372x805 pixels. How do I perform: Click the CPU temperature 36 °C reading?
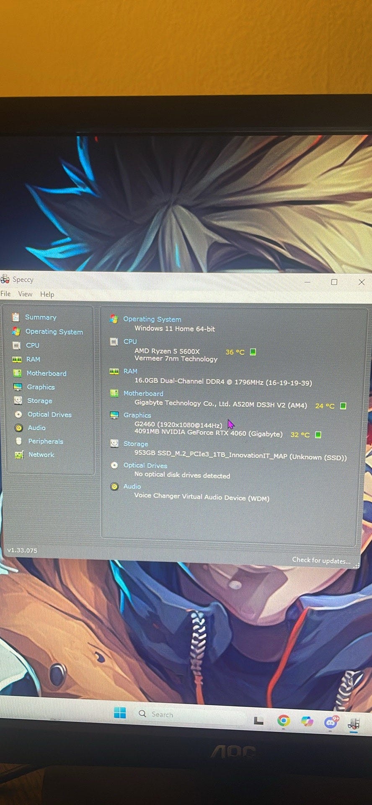(x=235, y=352)
